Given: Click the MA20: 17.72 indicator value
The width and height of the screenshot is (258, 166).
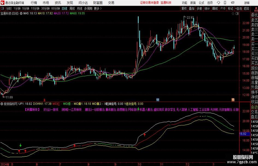Looking at the screenshot, I should [61, 13].
